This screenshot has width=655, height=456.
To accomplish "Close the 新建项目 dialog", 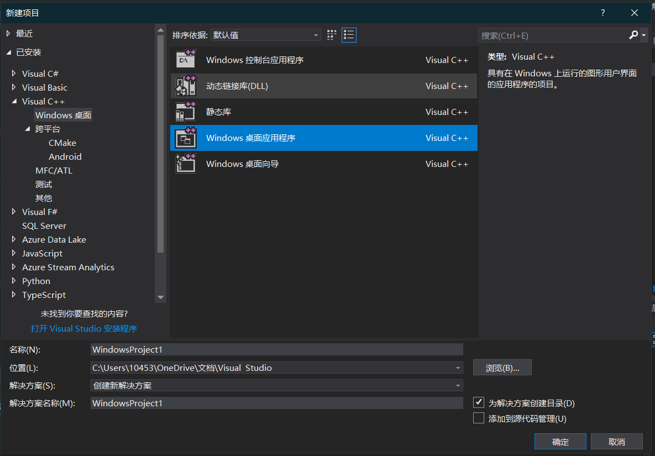I will pos(634,13).
